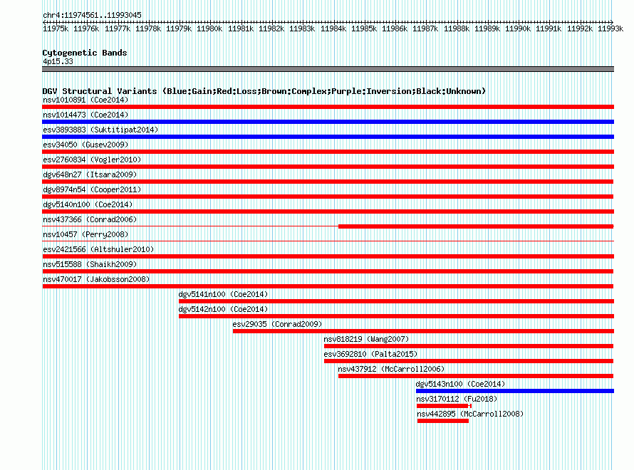Open esv29035 (Conrad2009) variant
Viewport: 634px width, 470px height.
coord(277,324)
